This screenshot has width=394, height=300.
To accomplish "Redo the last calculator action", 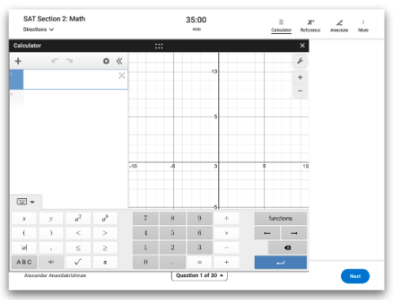I will coord(69,61).
